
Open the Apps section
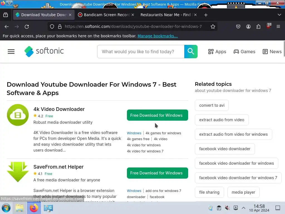217,52
